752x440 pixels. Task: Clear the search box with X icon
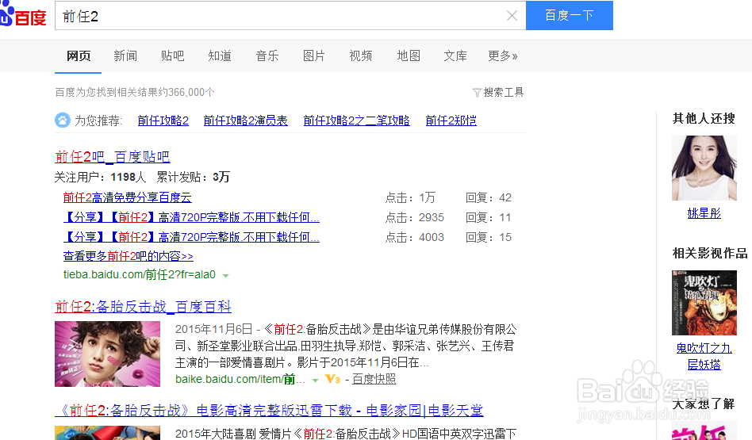(x=512, y=16)
